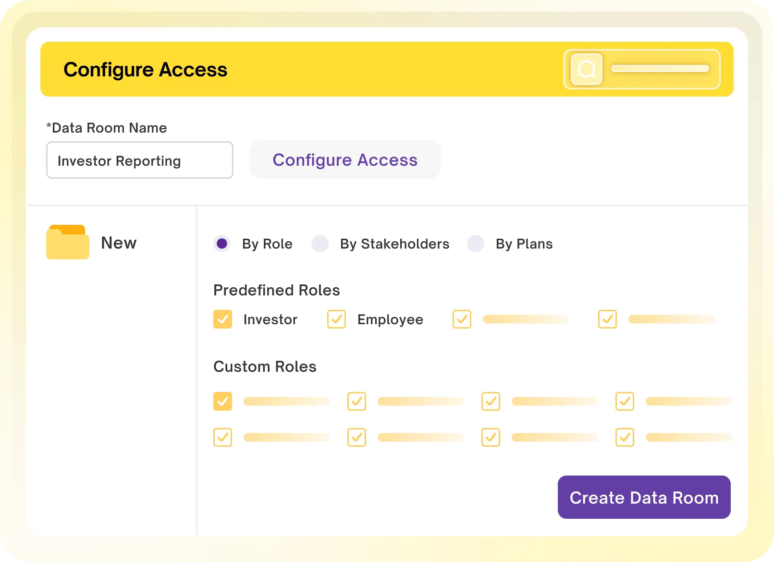Image resolution: width=774 pixels, height=562 pixels.
Task: Select the New folder label
Action: 119,243
